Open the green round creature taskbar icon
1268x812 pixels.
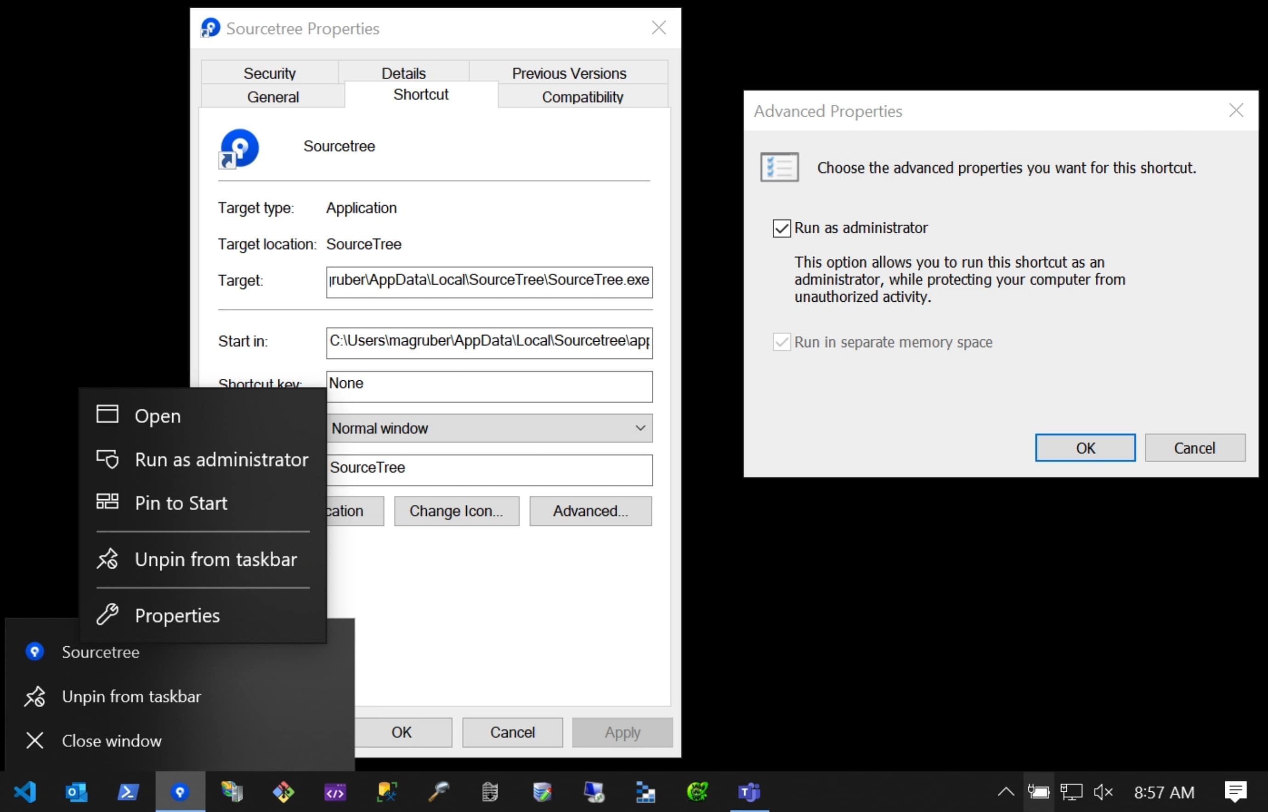click(x=697, y=791)
